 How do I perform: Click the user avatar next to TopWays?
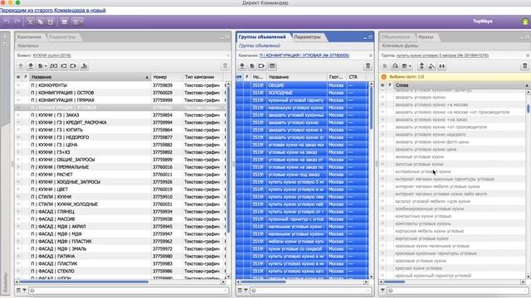click(525, 22)
